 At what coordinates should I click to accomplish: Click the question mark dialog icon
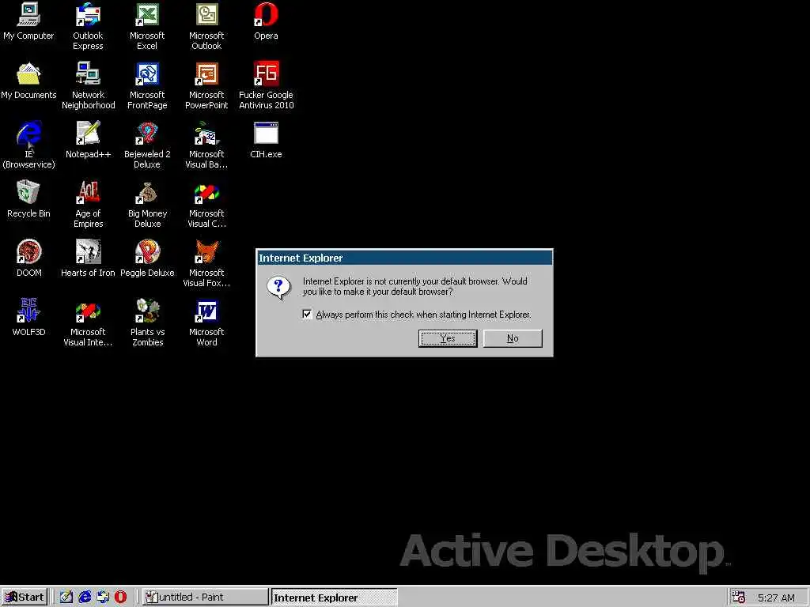[x=278, y=288]
